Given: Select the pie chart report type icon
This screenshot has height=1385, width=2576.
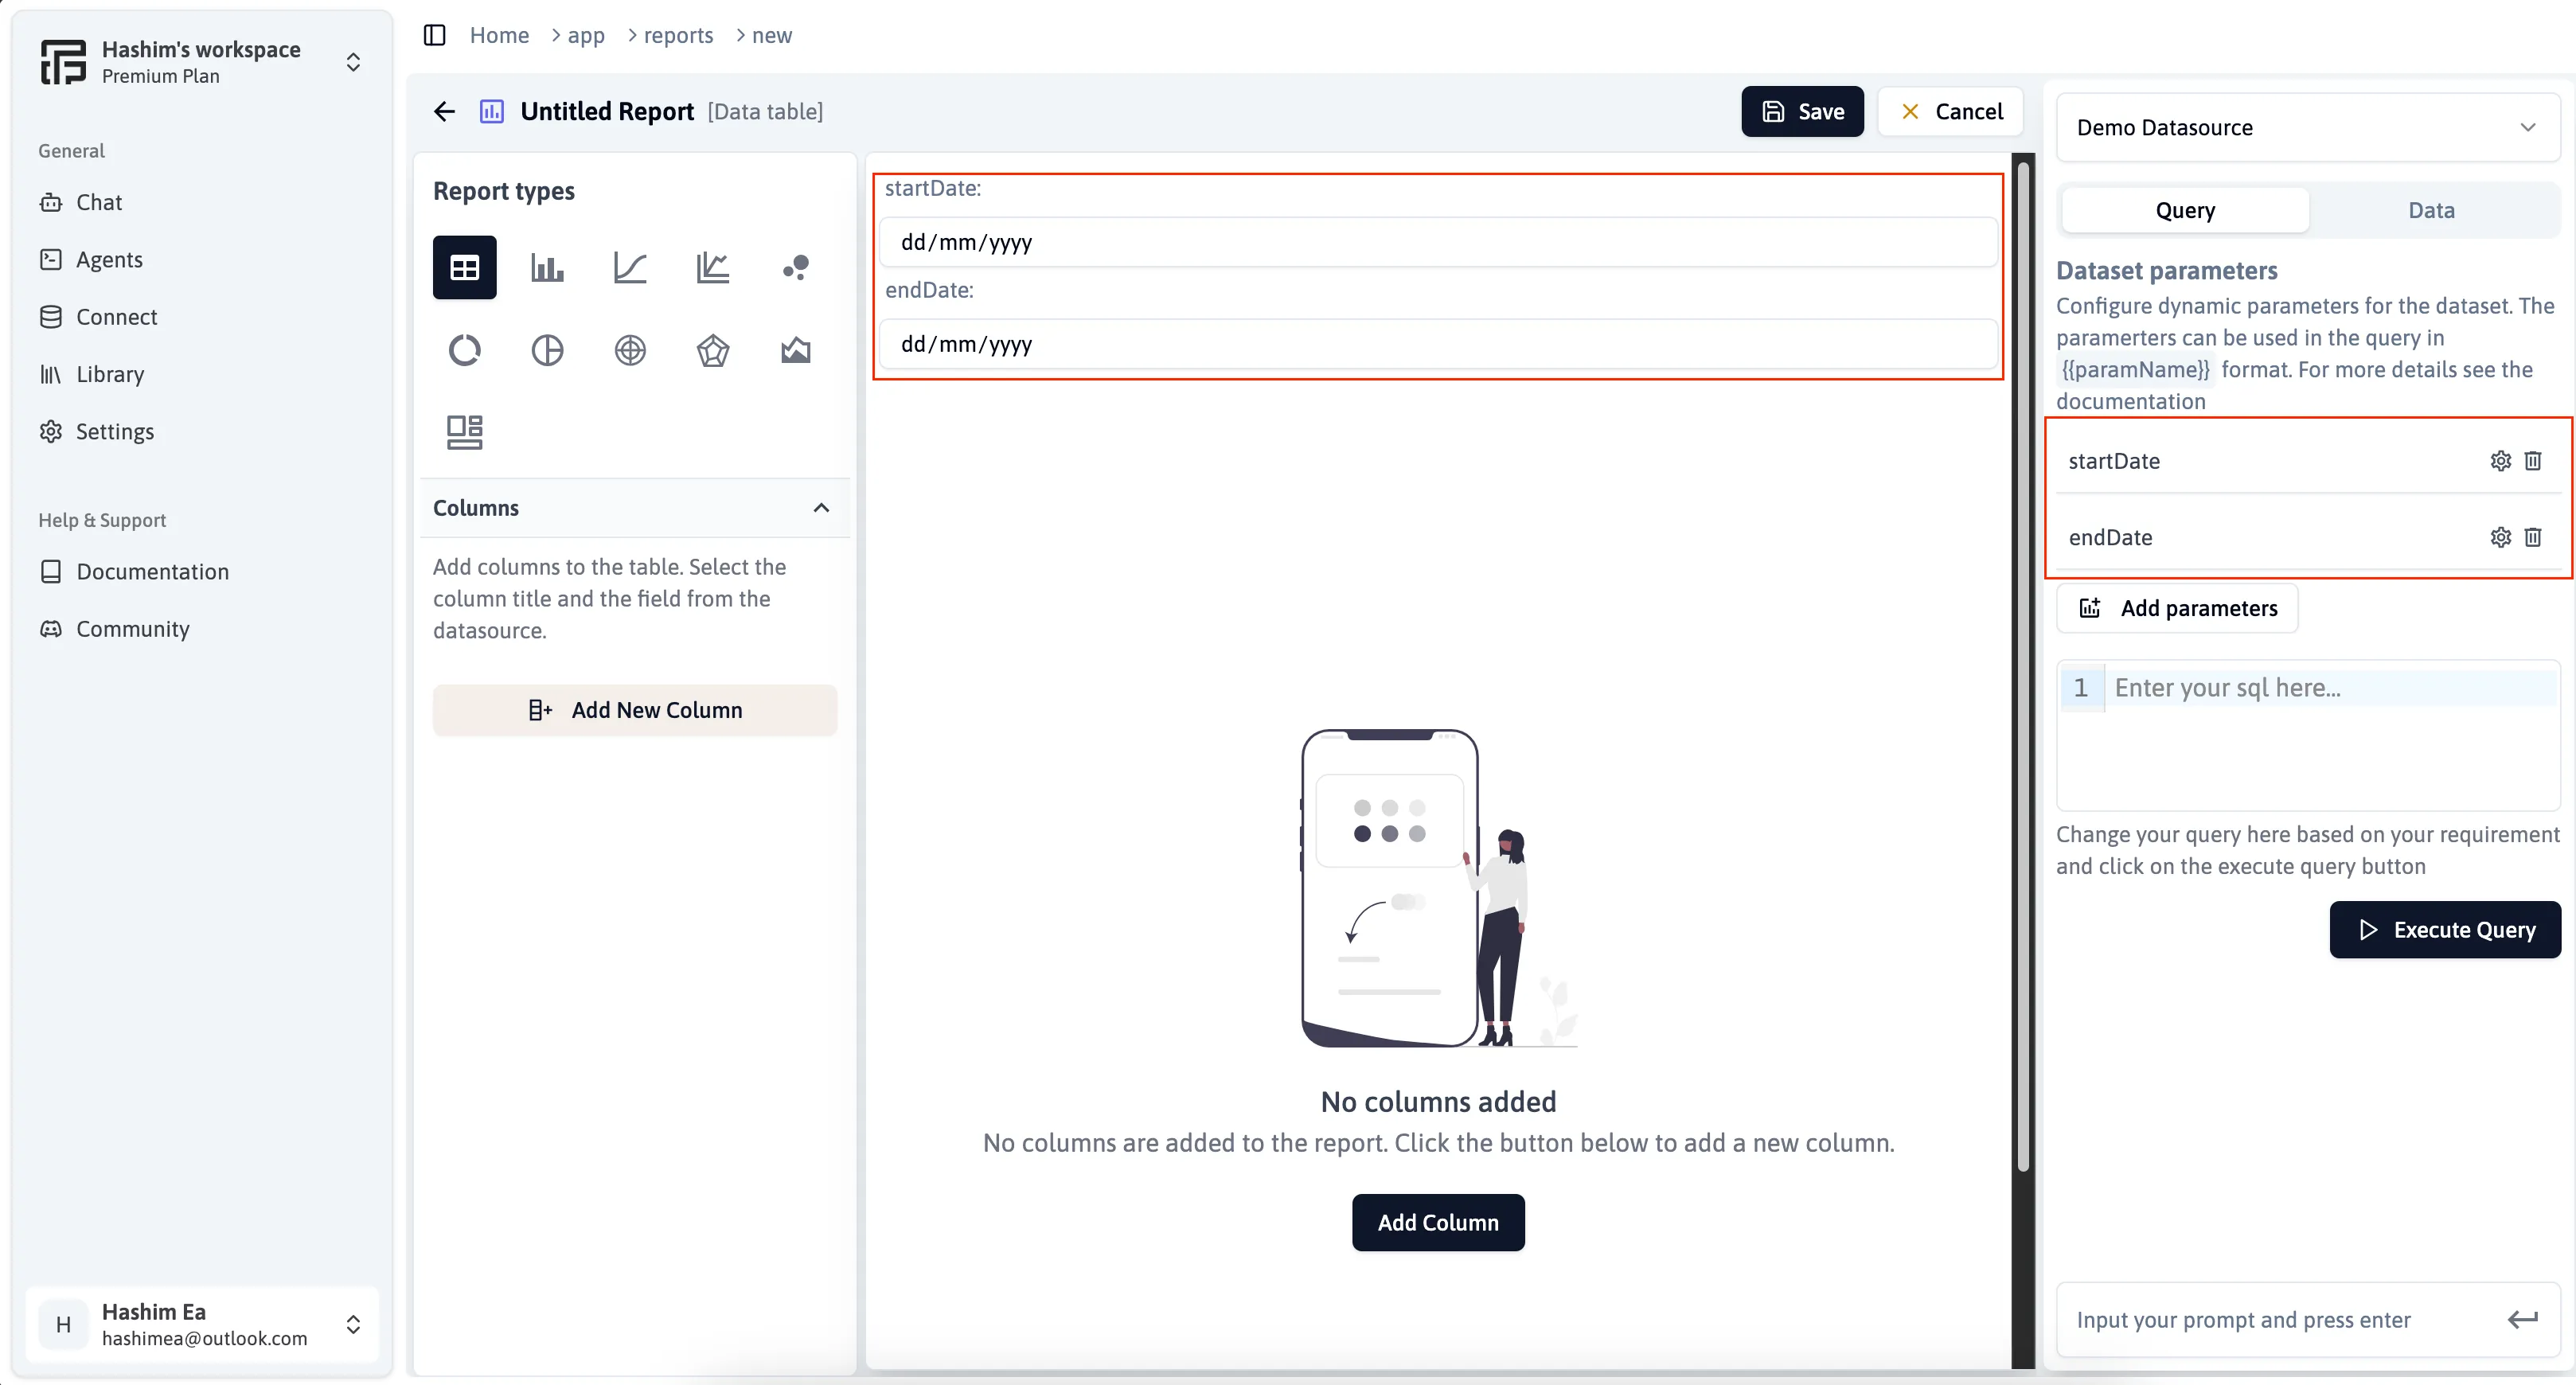Looking at the screenshot, I should 545,349.
